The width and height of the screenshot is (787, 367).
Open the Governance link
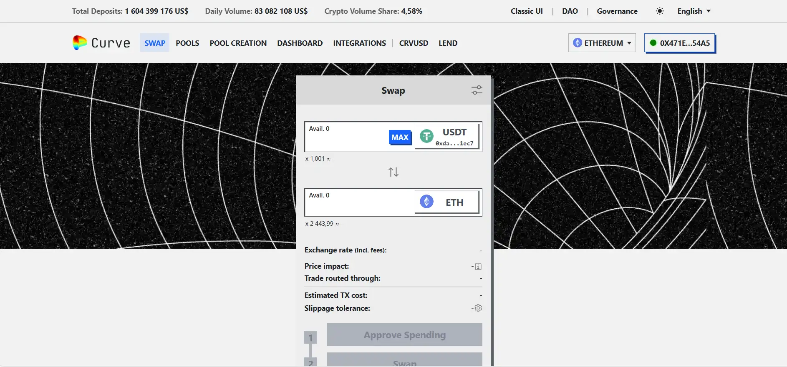[x=617, y=11]
